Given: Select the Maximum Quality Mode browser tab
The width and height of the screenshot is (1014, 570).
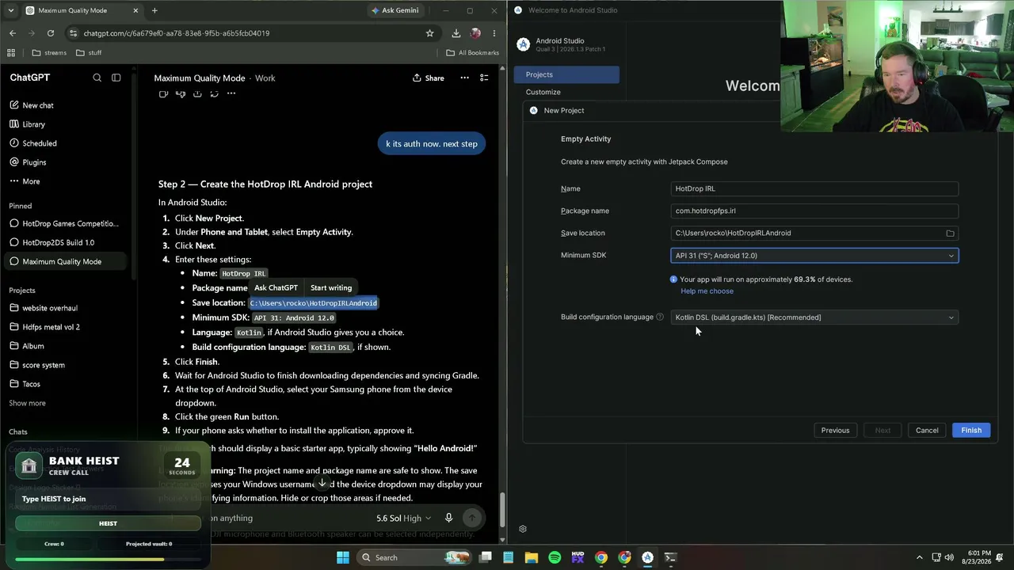Looking at the screenshot, I should 82,10.
